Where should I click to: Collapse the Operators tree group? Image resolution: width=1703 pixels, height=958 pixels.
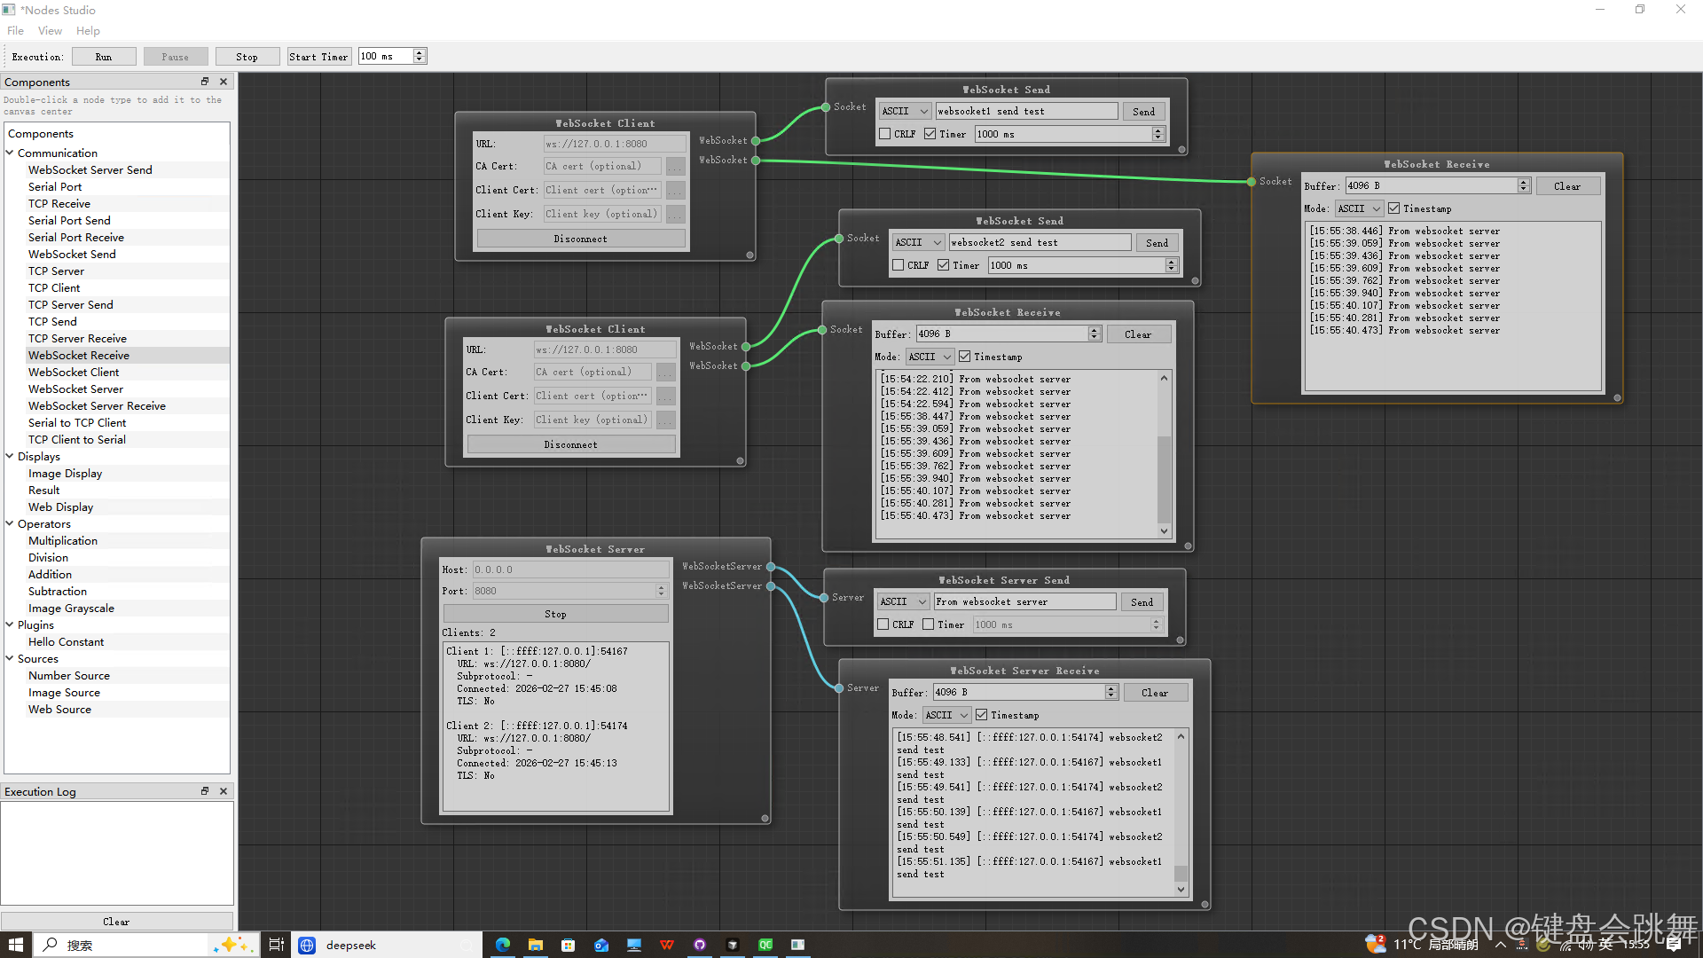pos(10,523)
